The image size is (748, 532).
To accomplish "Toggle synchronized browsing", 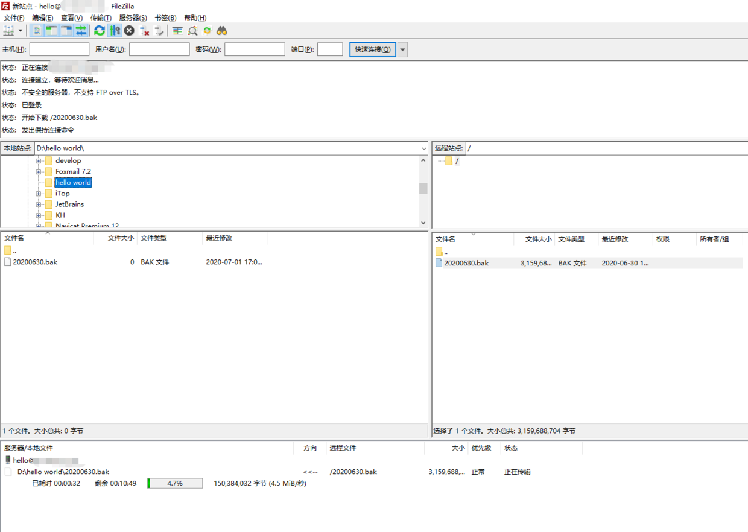I will [207, 31].
